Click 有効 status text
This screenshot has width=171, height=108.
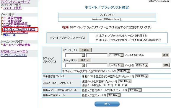pos(65,27)
